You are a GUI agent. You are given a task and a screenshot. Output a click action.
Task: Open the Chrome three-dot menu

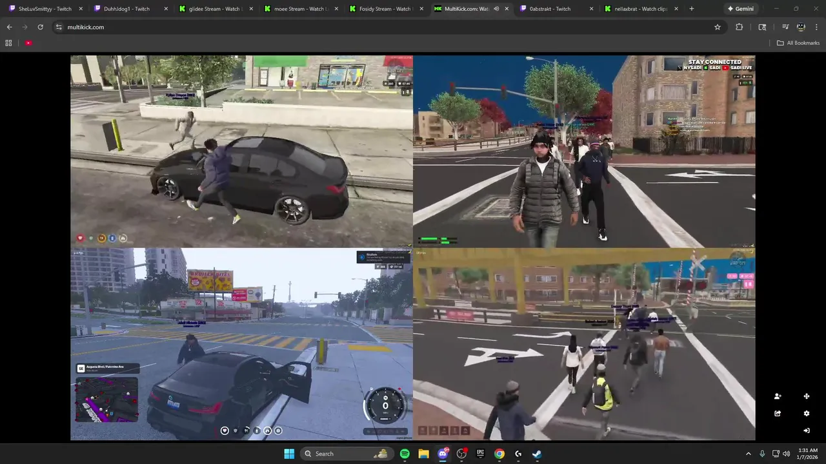[x=816, y=27]
